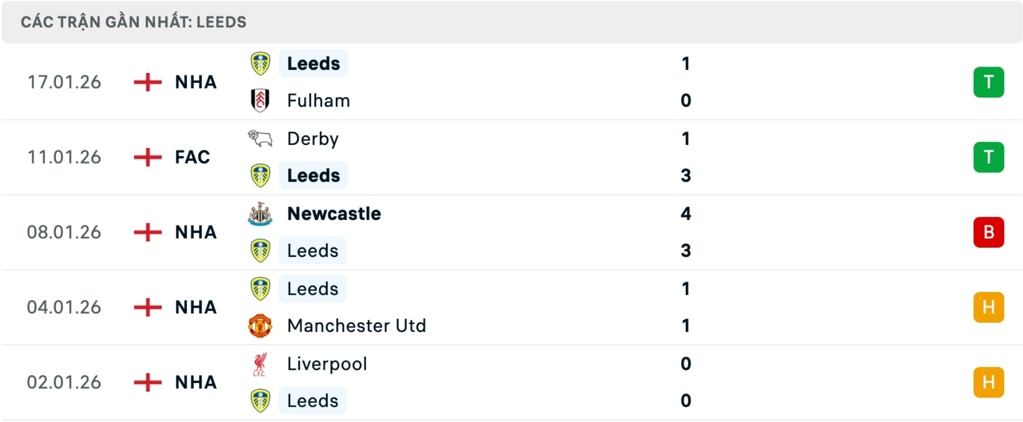1023x422 pixels.
Task: Click the England flag beside FAC
Action: point(147,157)
